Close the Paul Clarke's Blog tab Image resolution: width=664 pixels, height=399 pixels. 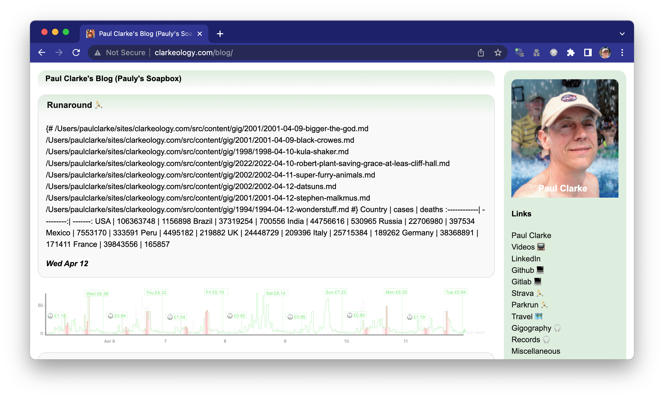pos(200,34)
